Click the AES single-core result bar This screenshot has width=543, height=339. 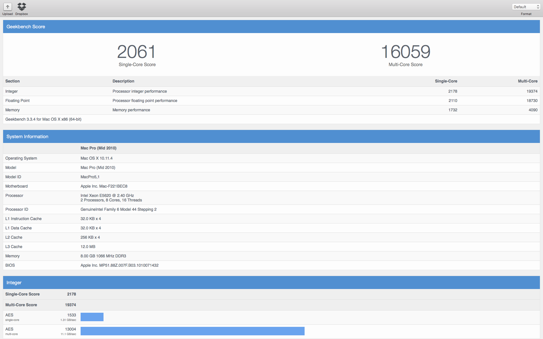click(92, 317)
